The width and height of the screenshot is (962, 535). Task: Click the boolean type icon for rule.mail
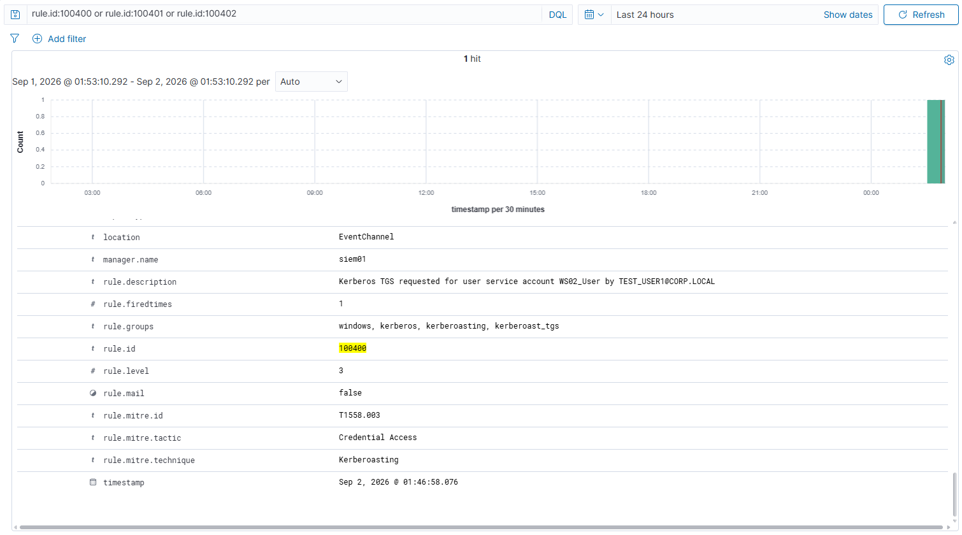93,394
